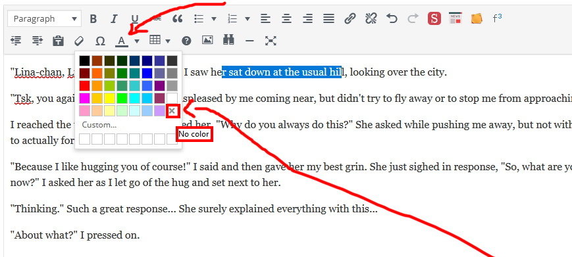The image size is (572, 257).
Task: Toggle italic formatting
Action: pyautogui.click(x=114, y=18)
